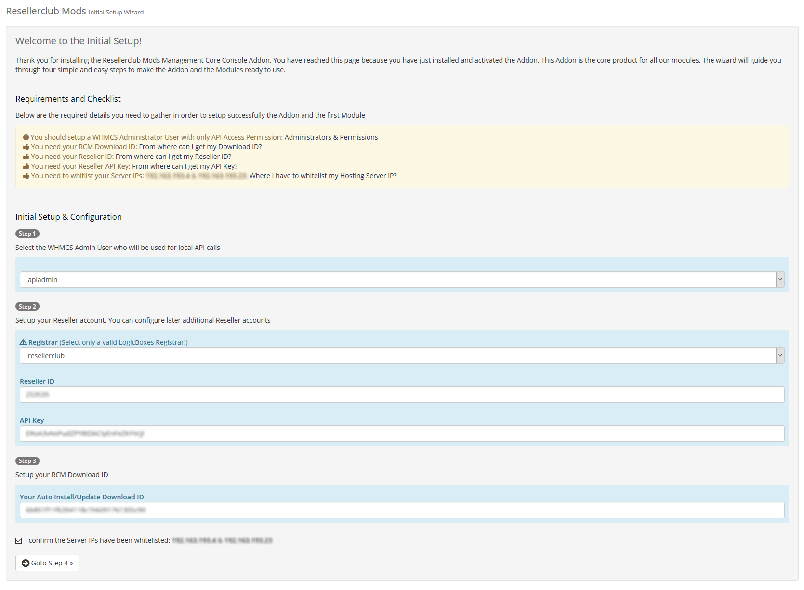
Task: Open 'From where can I get my API Key?' link
Action: (185, 166)
